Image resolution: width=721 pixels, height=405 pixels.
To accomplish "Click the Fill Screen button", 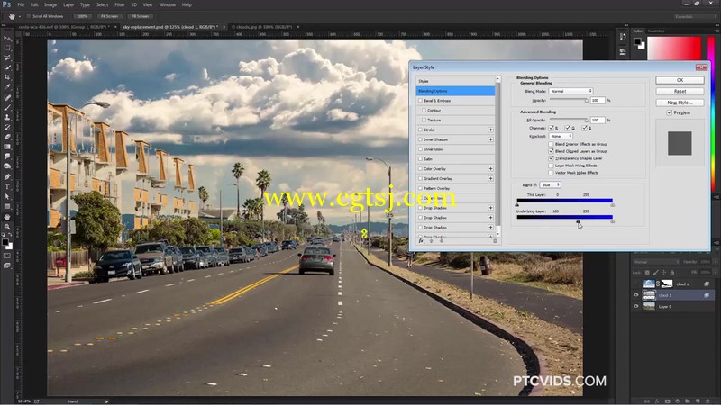I will click(x=140, y=16).
